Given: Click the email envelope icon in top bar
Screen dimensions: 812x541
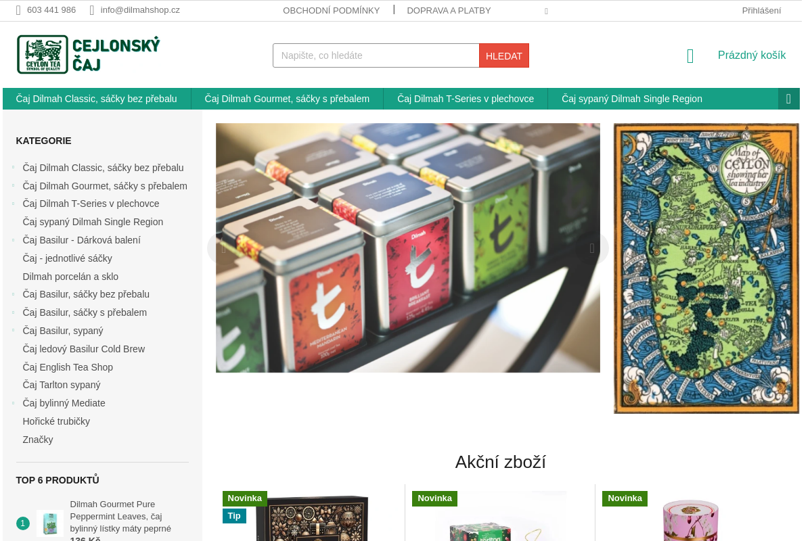Looking at the screenshot, I should click(x=92, y=10).
